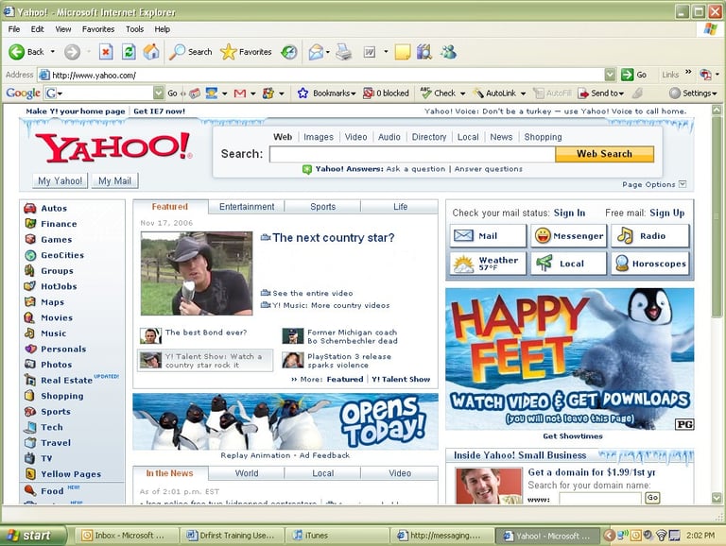Open the Horoscopes button
Viewport: 726px width, 546px height.
click(649, 264)
